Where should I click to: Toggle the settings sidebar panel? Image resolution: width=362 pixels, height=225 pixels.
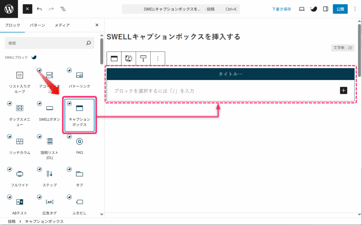(326, 9)
